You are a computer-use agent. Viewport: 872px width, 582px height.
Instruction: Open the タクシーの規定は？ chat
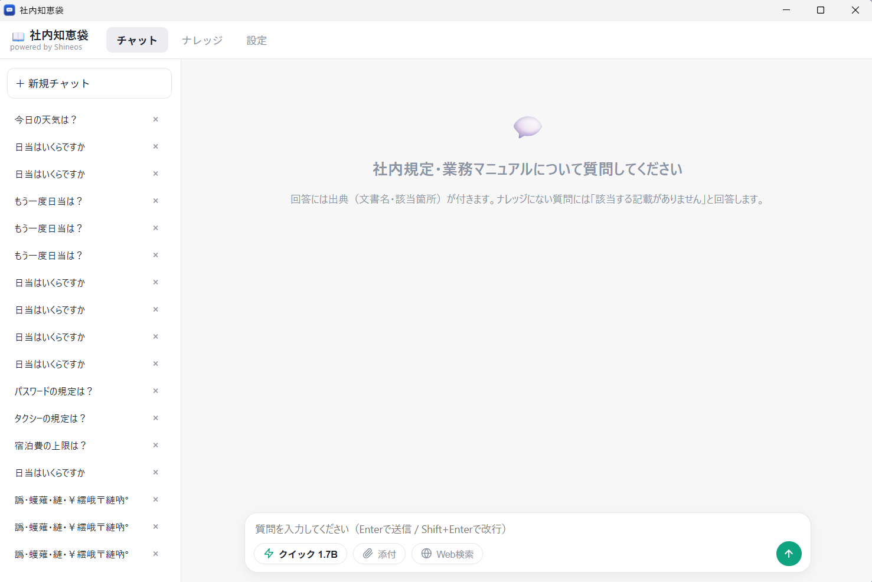(89, 418)
